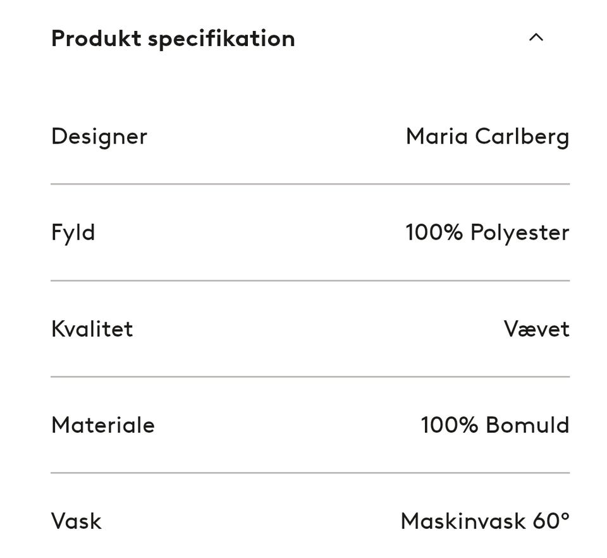This screenshot has width=607, height=558.
Task: Collapse the Produkt specifikation chevron arrow
Action: 536,37
